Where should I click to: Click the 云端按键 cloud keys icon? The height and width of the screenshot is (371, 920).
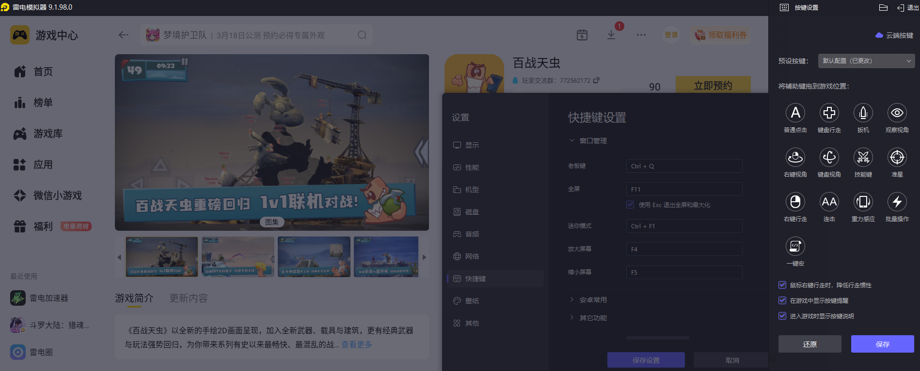pyautogui.click(x=879, y=35)
